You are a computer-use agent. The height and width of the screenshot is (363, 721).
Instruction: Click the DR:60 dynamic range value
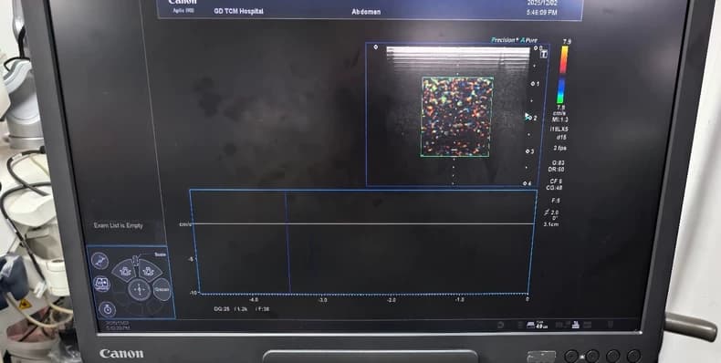click(x=556, y=170)
